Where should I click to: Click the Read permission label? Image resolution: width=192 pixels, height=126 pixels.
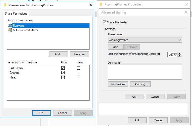13,77
